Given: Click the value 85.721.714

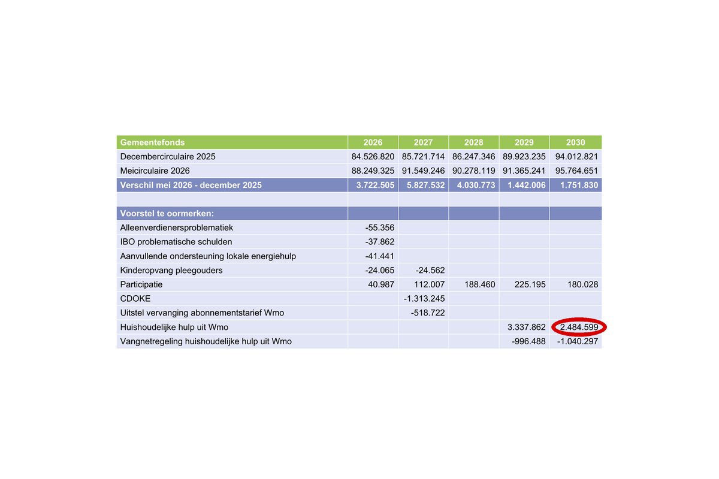Looking at the screenshot, I should 423,157.
